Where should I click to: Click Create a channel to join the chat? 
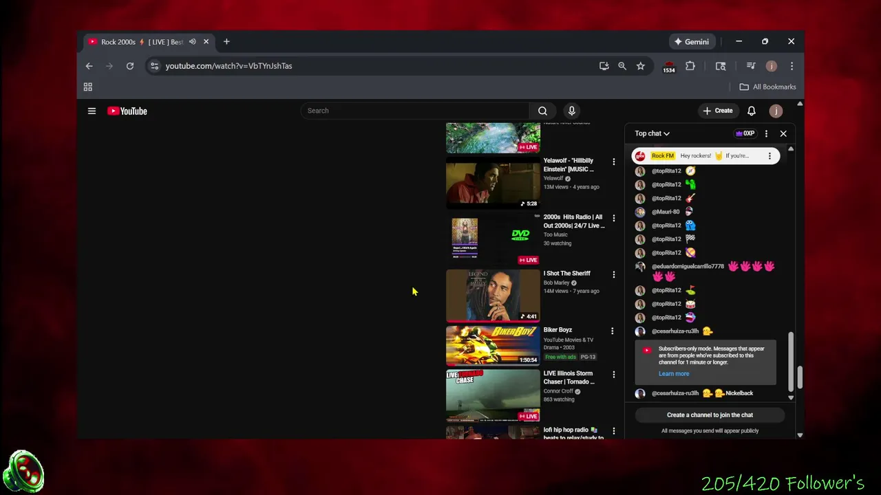click(710, 415)
